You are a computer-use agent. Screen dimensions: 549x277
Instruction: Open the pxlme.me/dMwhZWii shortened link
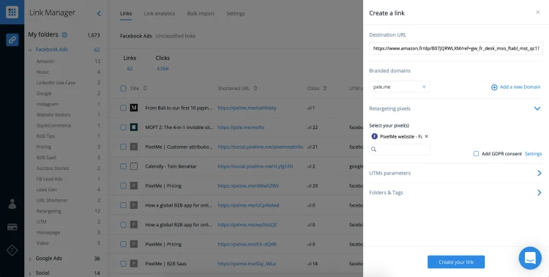[x=248, y=186]
